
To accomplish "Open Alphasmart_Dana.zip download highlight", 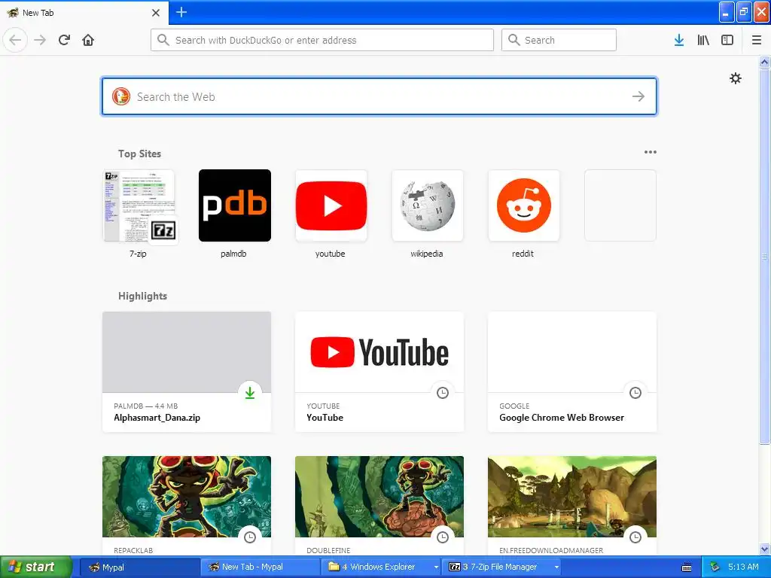I will 187,372.
